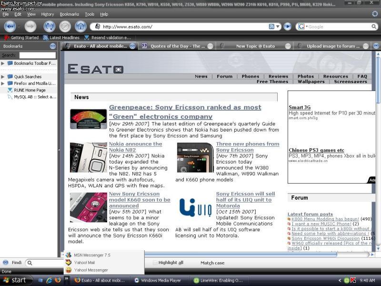Viewport: 381px width, 286px height.
Task: Open the address bar history dropdown
Action: (278, 27)
